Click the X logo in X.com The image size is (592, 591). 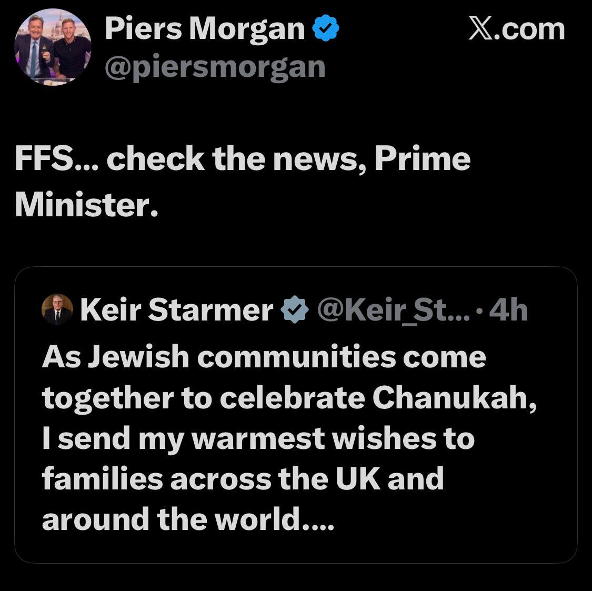click(x=479, y=28)
